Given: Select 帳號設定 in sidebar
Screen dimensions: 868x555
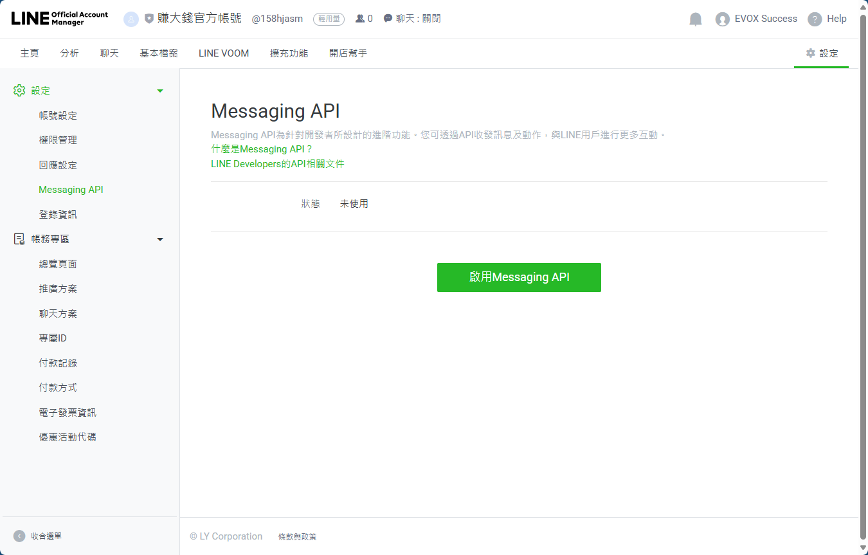Looking at the screenshot, I should click(58, 116).
